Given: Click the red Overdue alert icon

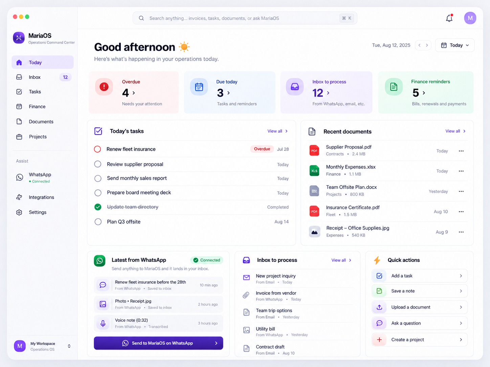Looking at the screenshot, I should click(104, 87).
